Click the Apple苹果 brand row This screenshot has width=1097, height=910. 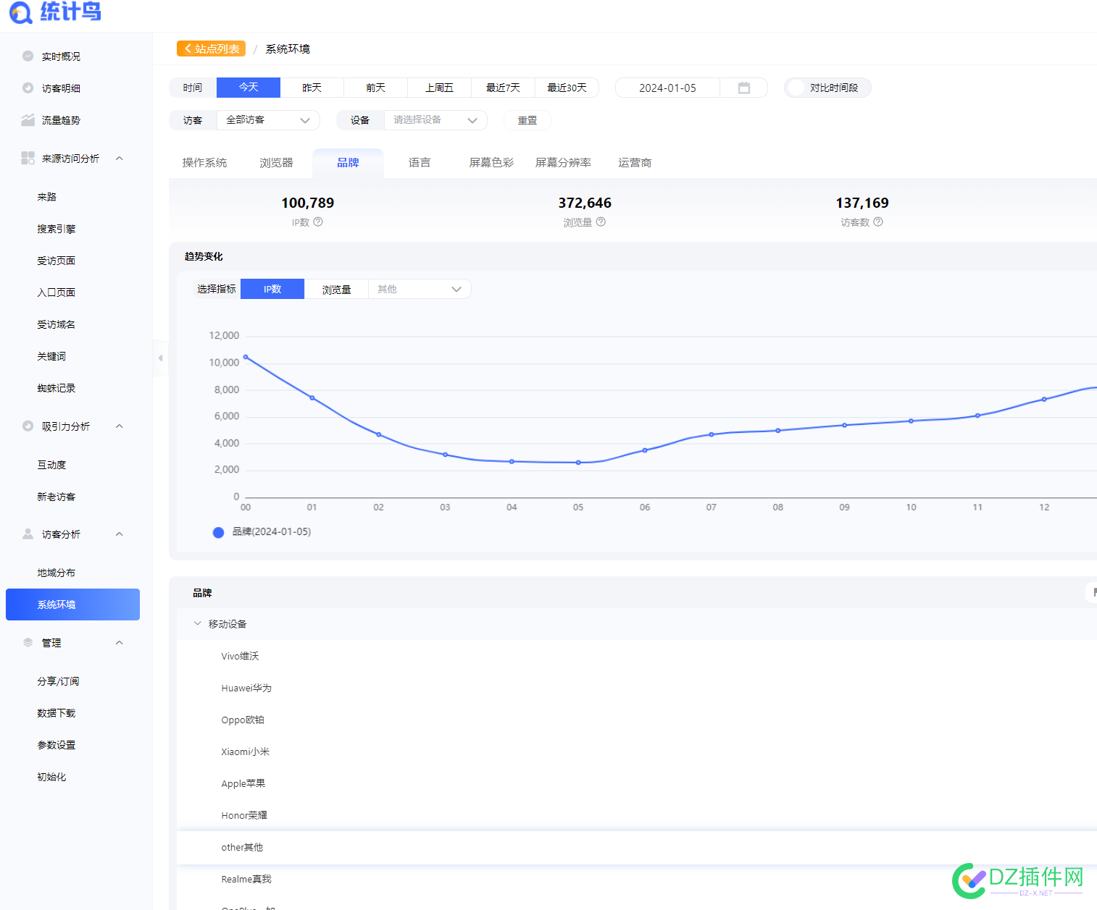(636, 783)
